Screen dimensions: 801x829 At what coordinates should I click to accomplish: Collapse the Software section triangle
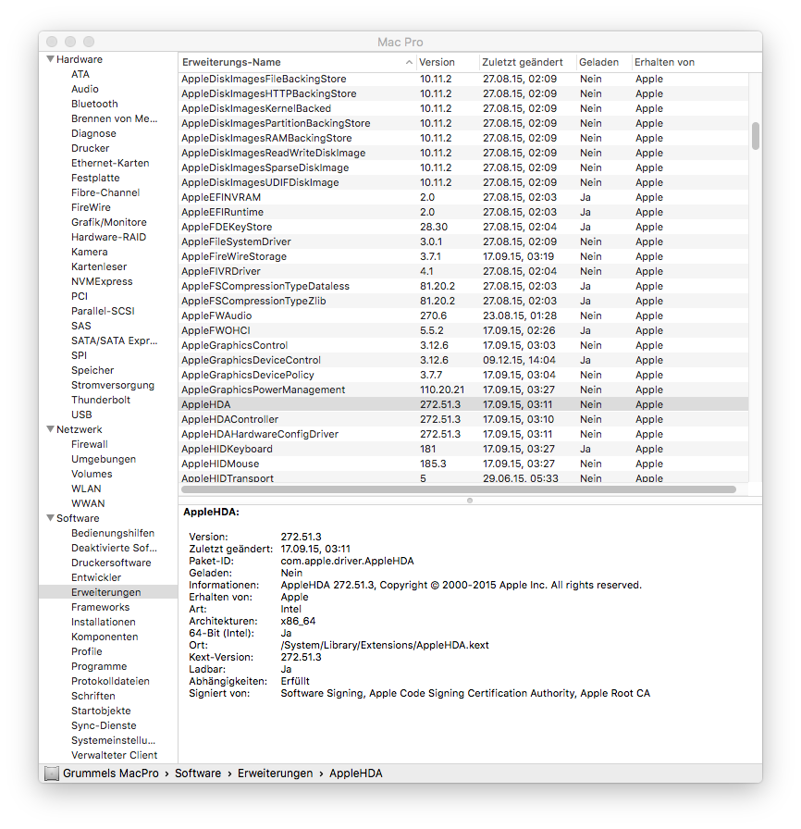50,518
